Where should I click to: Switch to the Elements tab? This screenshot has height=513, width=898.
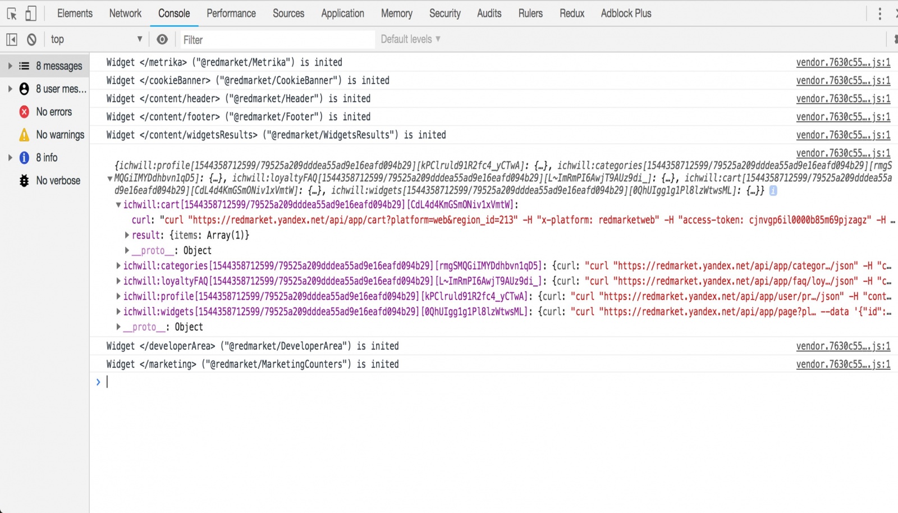pyautogui.click(x=75, y=13)
